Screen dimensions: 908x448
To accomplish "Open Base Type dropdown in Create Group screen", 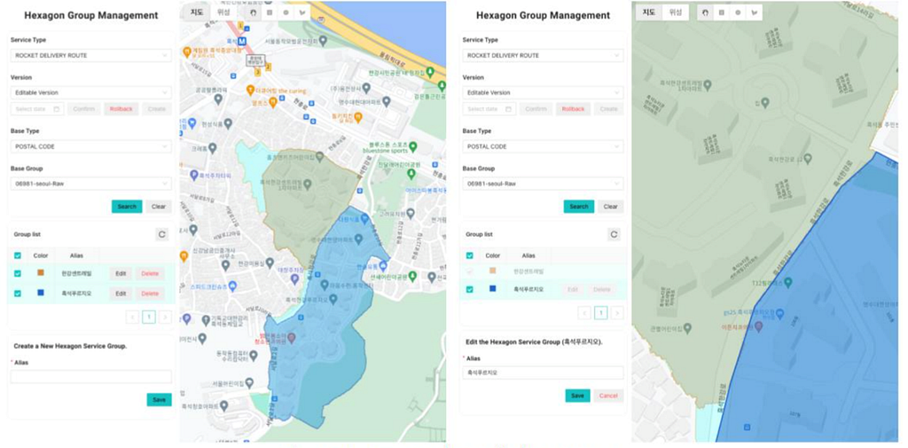I will (91, 146).
